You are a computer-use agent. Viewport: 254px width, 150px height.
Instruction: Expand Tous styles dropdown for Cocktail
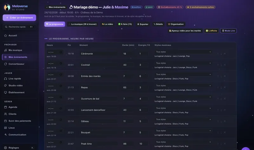(184, 63)
